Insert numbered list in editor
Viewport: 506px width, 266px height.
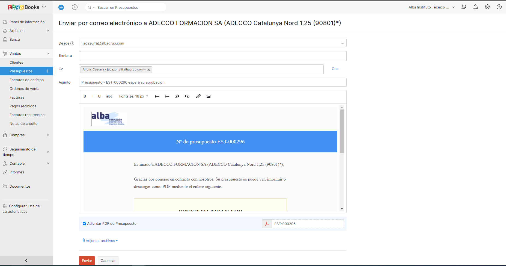tap(167, 96)
